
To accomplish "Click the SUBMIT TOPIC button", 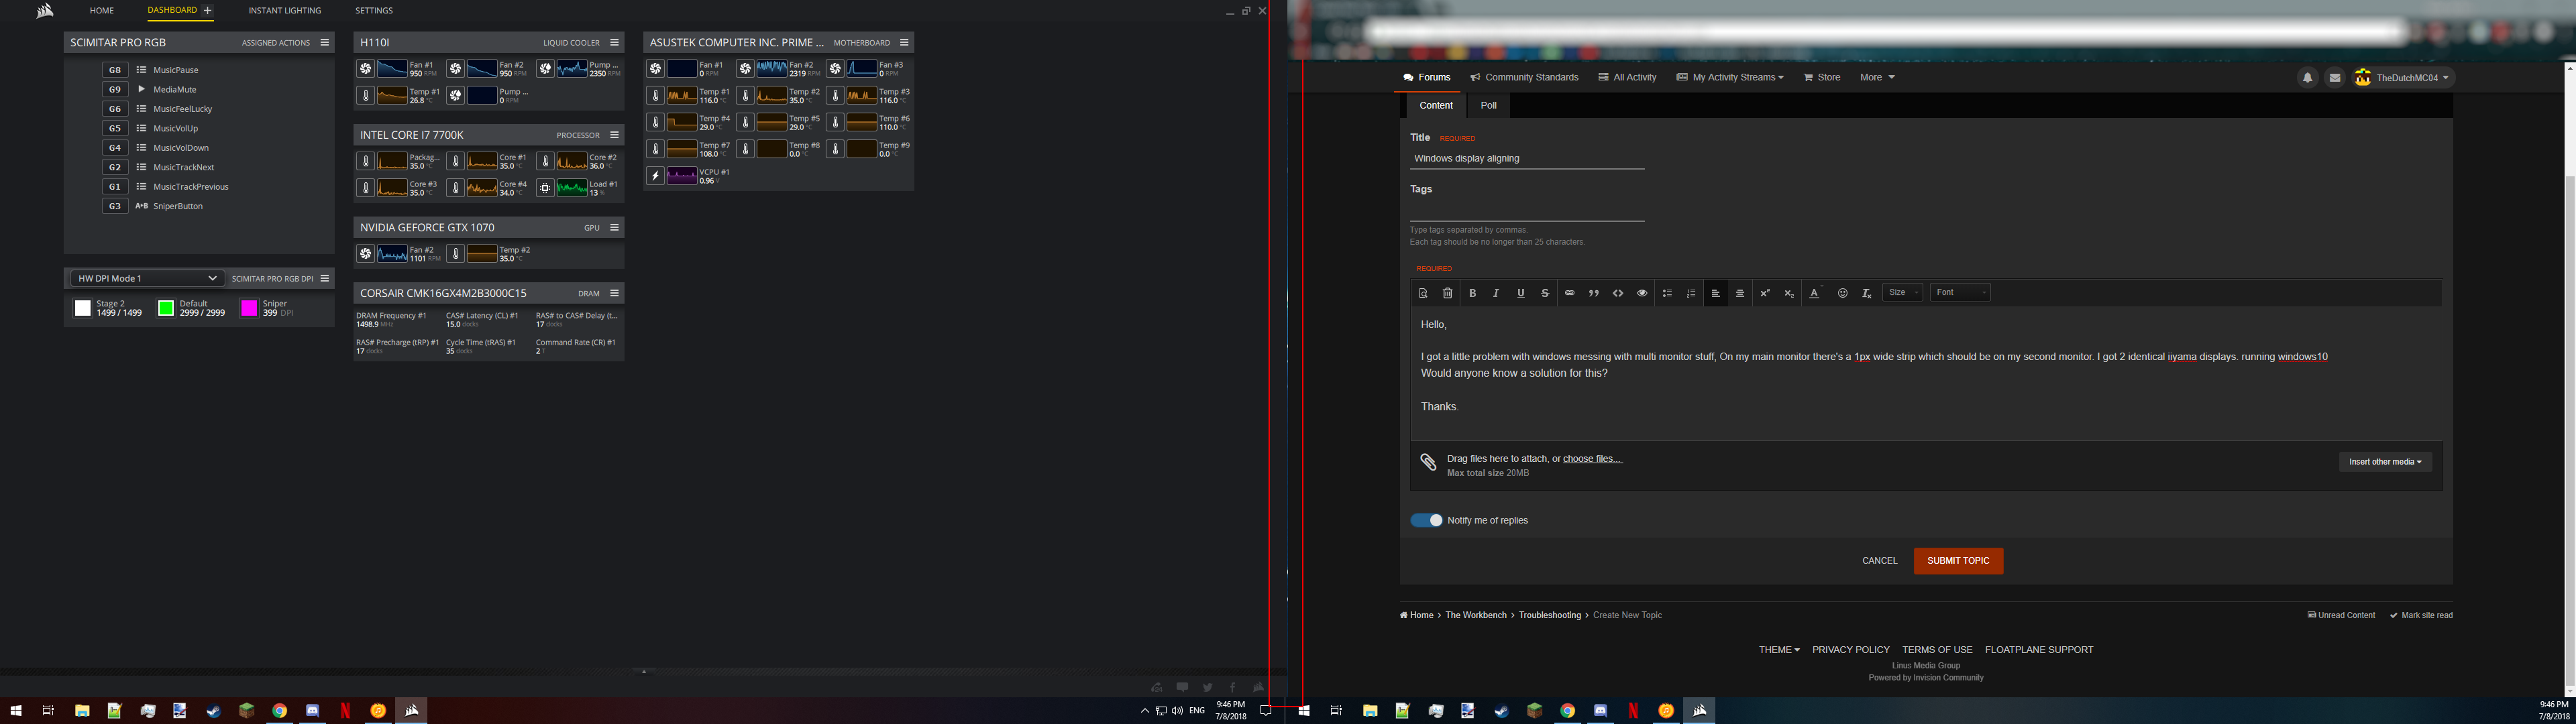I will coord(1958,561).
